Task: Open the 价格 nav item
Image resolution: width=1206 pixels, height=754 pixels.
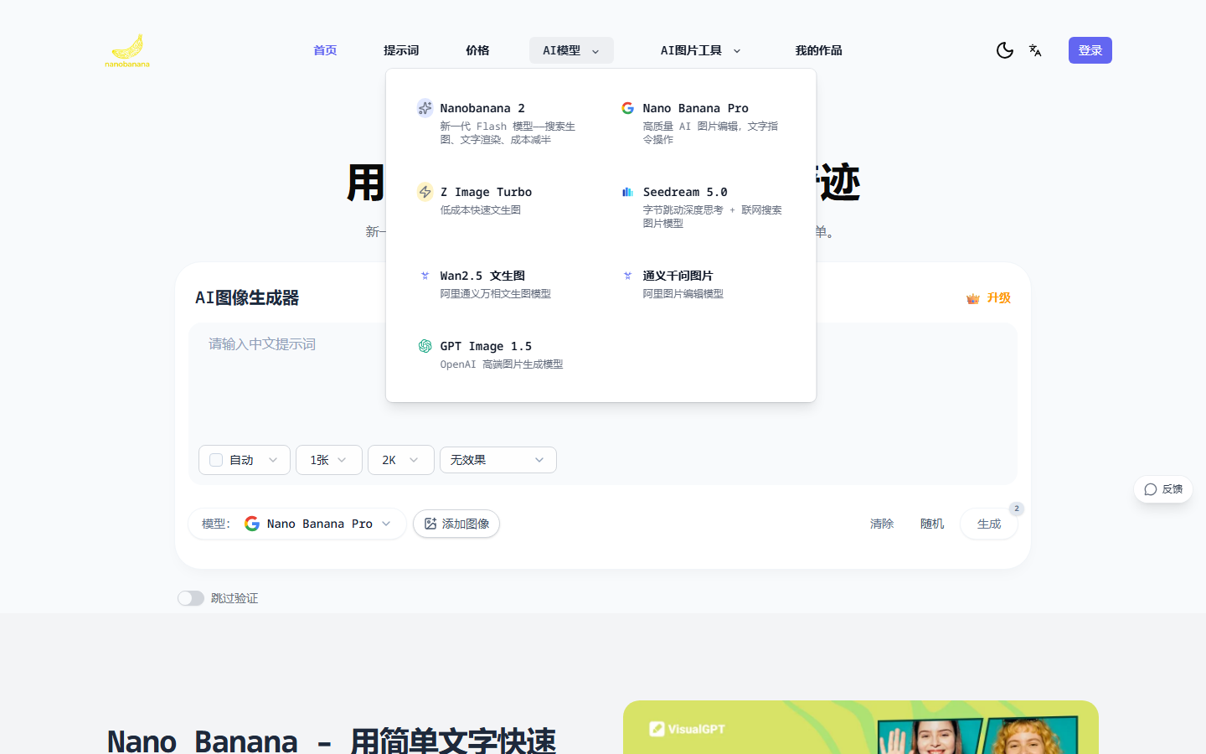Action: point(477,50)
